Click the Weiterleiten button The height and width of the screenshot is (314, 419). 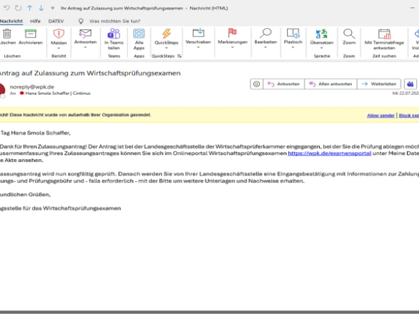point(379,84)
